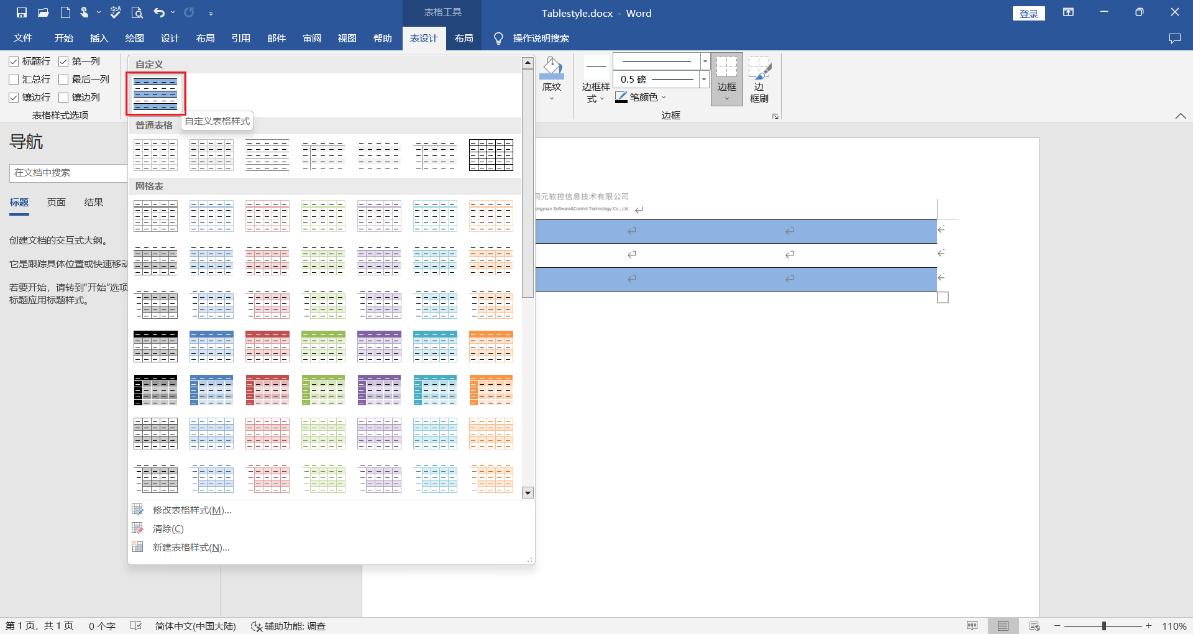Click New Table Style option
This screenshot has width=1193, height=634.
(x=191, y=548)
